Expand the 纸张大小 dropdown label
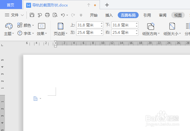 [x=172, y=34]
